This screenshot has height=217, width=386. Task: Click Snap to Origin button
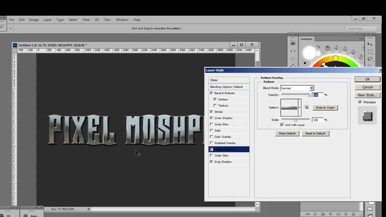pyautogui.click(x=325, y=107)
